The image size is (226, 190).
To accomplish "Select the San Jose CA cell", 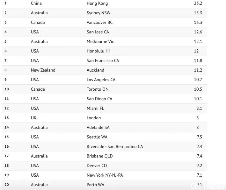I will coord(98,32).
